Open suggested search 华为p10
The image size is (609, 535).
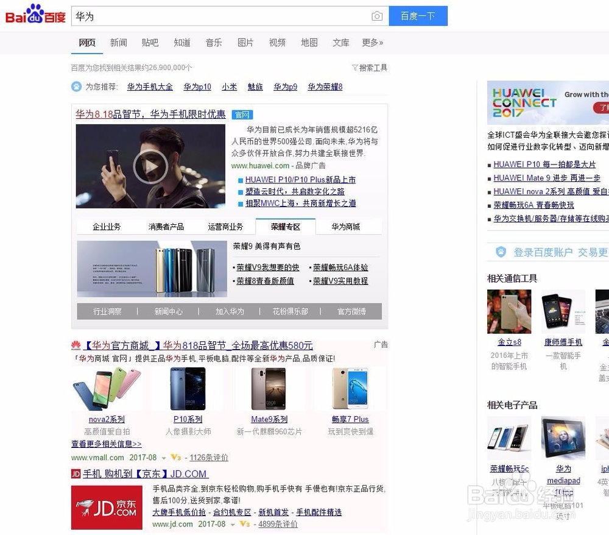(197, 87)
